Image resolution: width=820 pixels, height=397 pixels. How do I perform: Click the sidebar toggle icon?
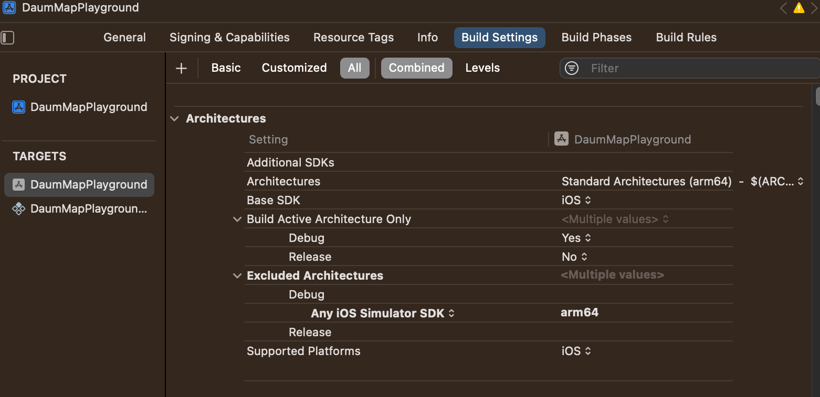coord(7,38)
